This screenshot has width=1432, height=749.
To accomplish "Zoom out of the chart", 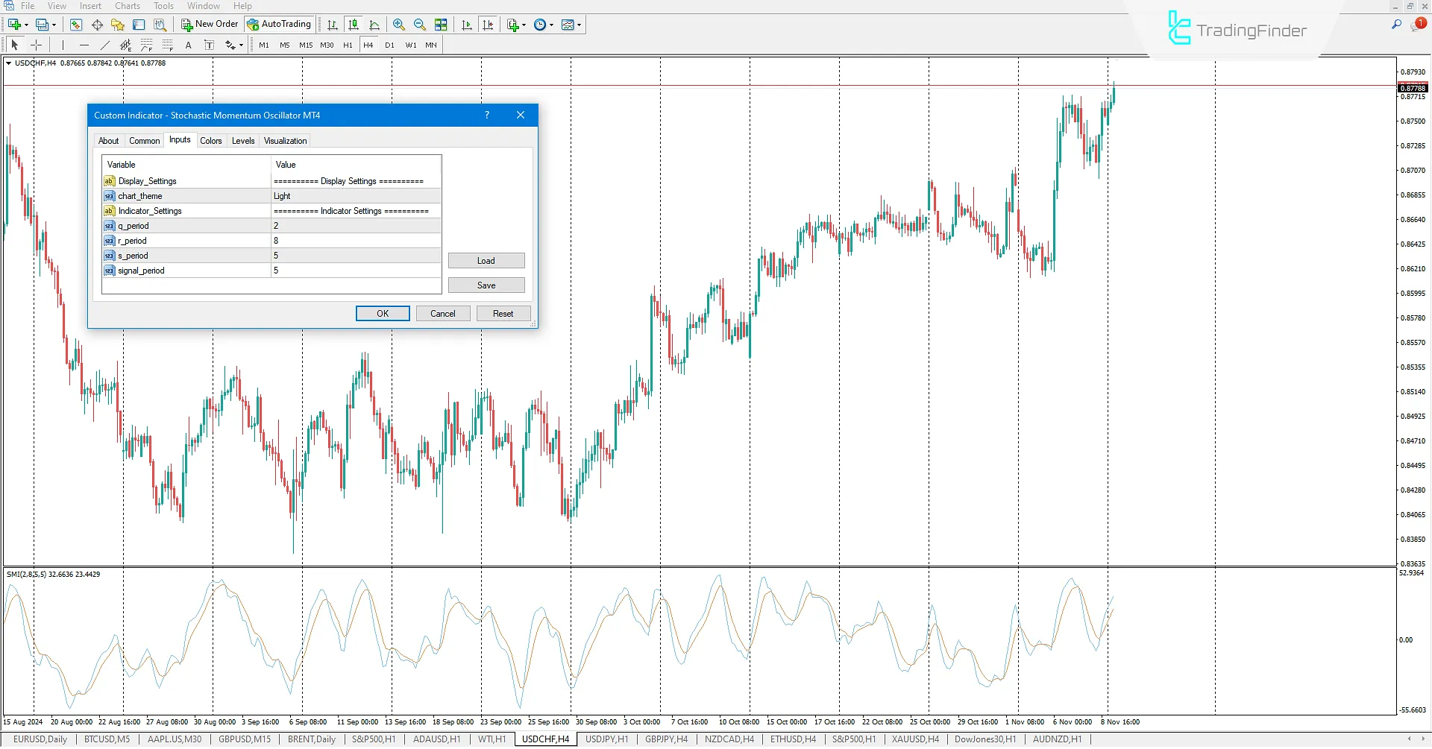I will (419, 24).
